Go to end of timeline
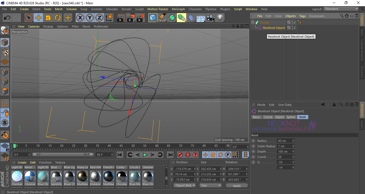This screenshot has width=365, height=194. (170, 155)
